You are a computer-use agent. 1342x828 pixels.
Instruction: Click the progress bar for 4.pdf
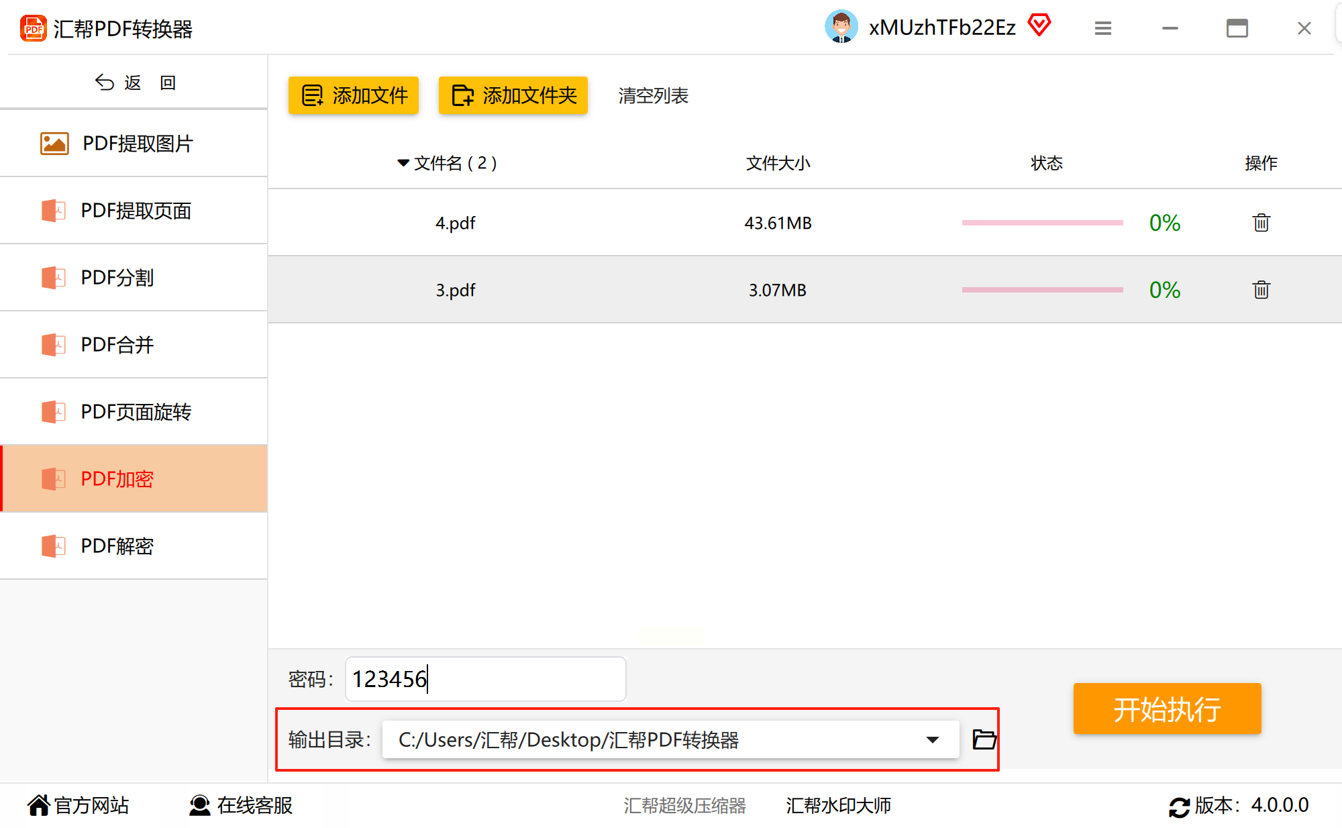(1043, 223)
